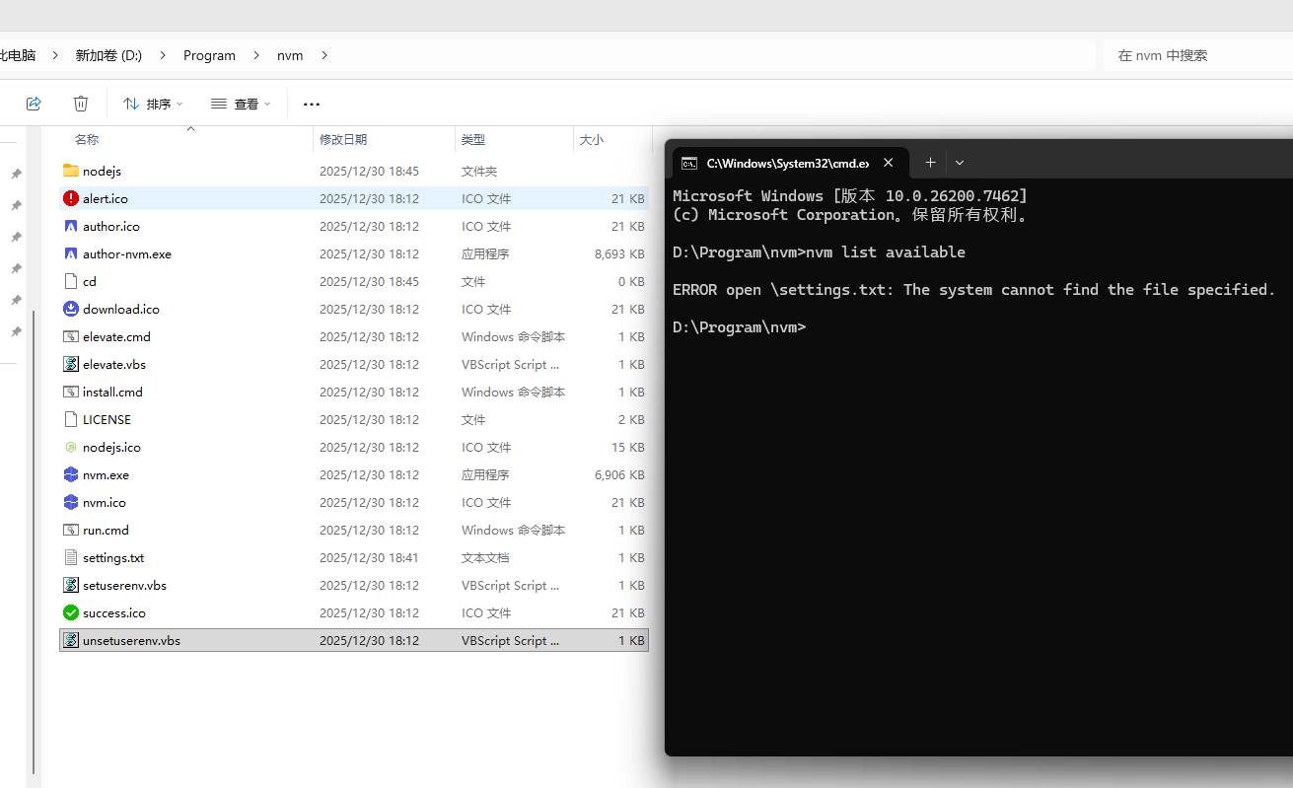Select the green success.ico file icon
The width and height of the screenshot is (1293, 788).
point(71,612)
